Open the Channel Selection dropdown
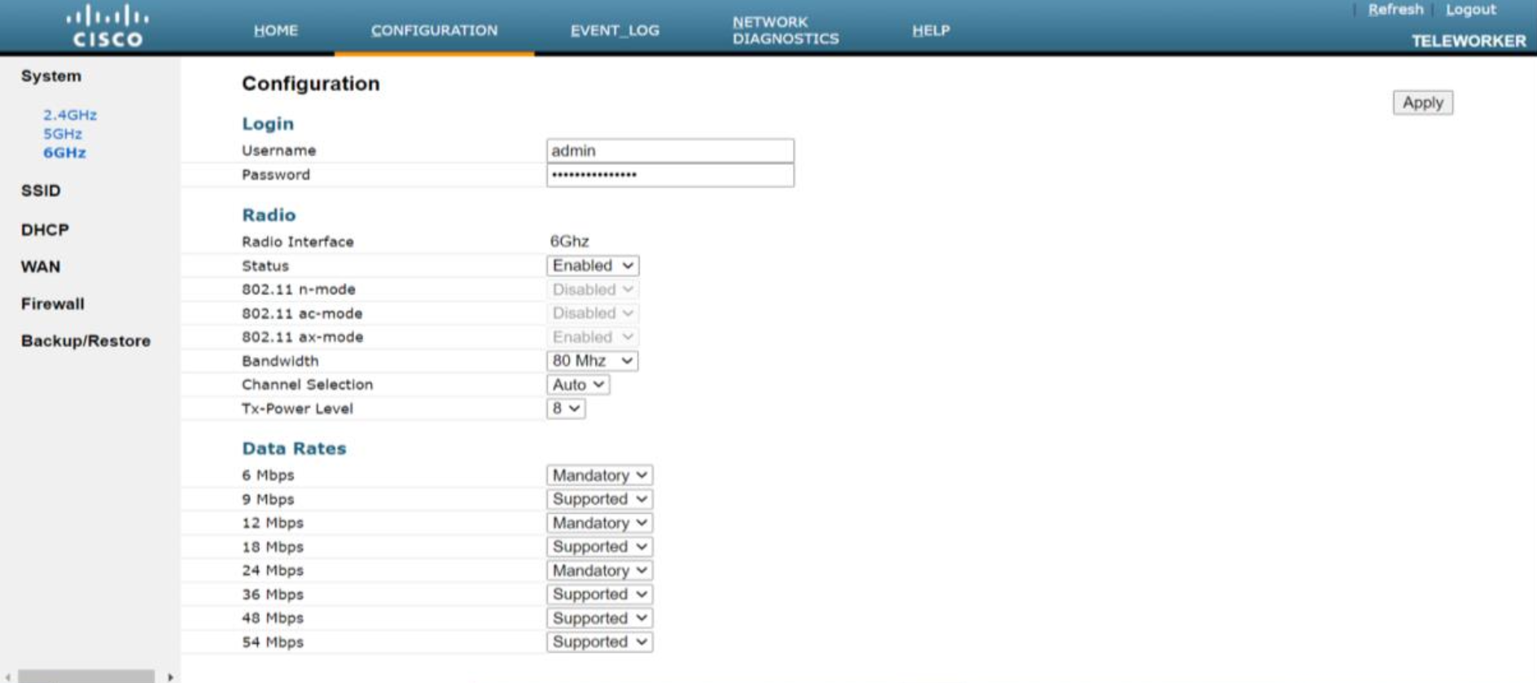Screen dimensions: 1537x683 click(x=578, y=385)
